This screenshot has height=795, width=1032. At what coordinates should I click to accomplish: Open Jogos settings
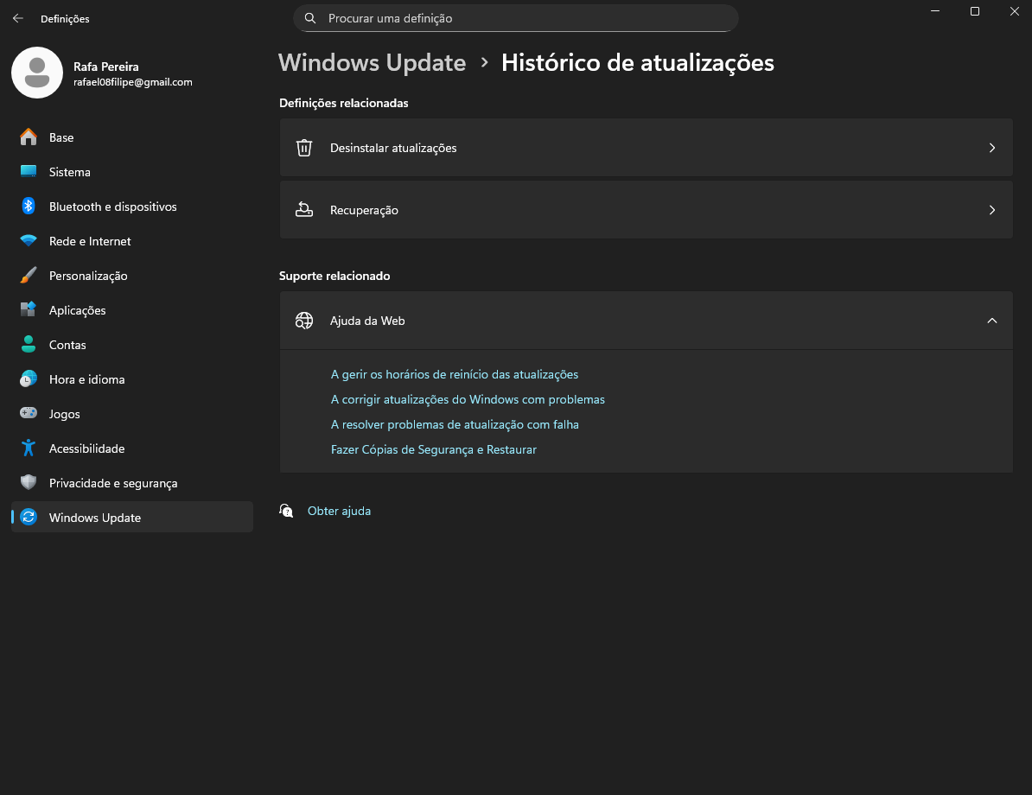pyautogui.click(x=132, y=413)
